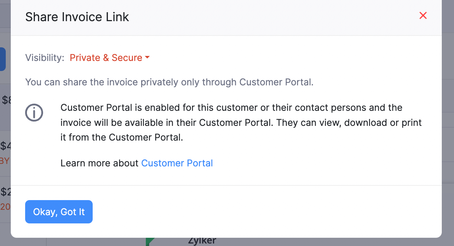
Task: Open the Customer Portal link
Action: click(177, 163)
